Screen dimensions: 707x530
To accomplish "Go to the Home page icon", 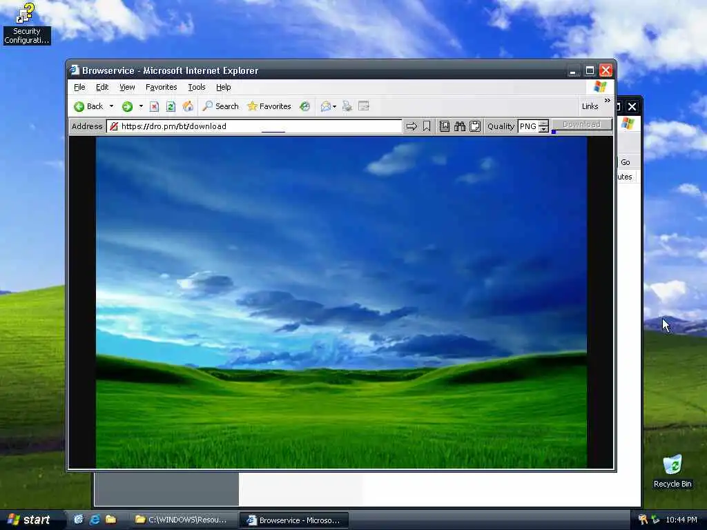I will [x=188, y=106].
